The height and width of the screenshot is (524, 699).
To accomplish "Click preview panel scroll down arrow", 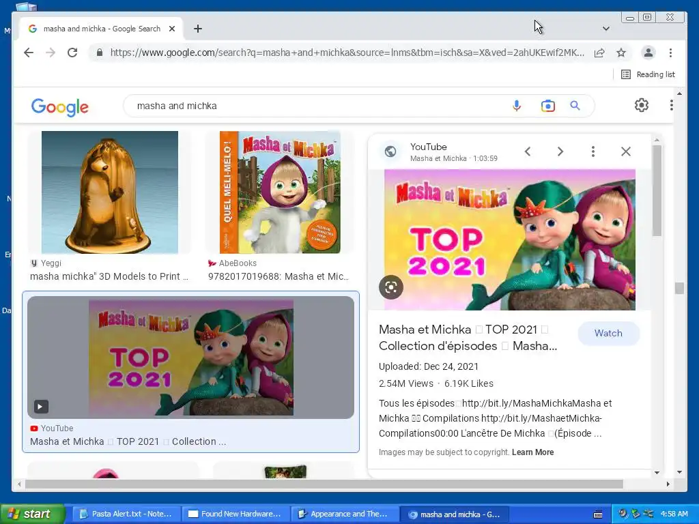I will click(x=657, y=472).
